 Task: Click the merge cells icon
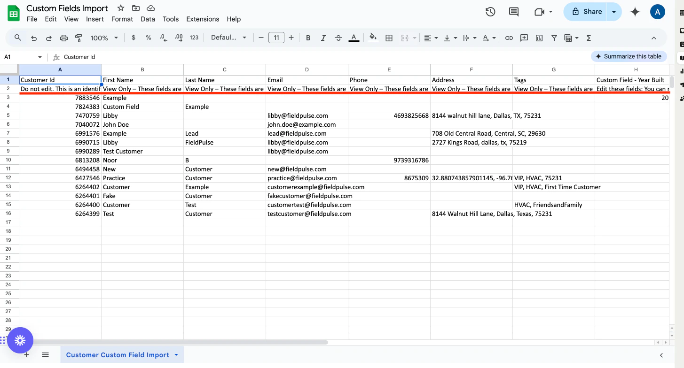pyautogui.click(x=404, y=38)
